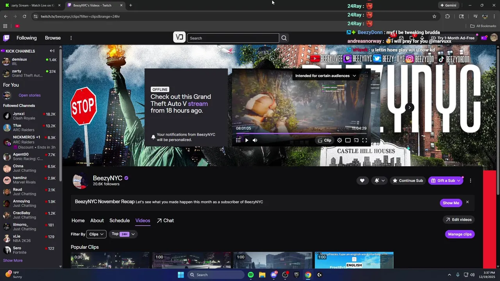
Task: Click Edit videos button
Action: [459, 220]
